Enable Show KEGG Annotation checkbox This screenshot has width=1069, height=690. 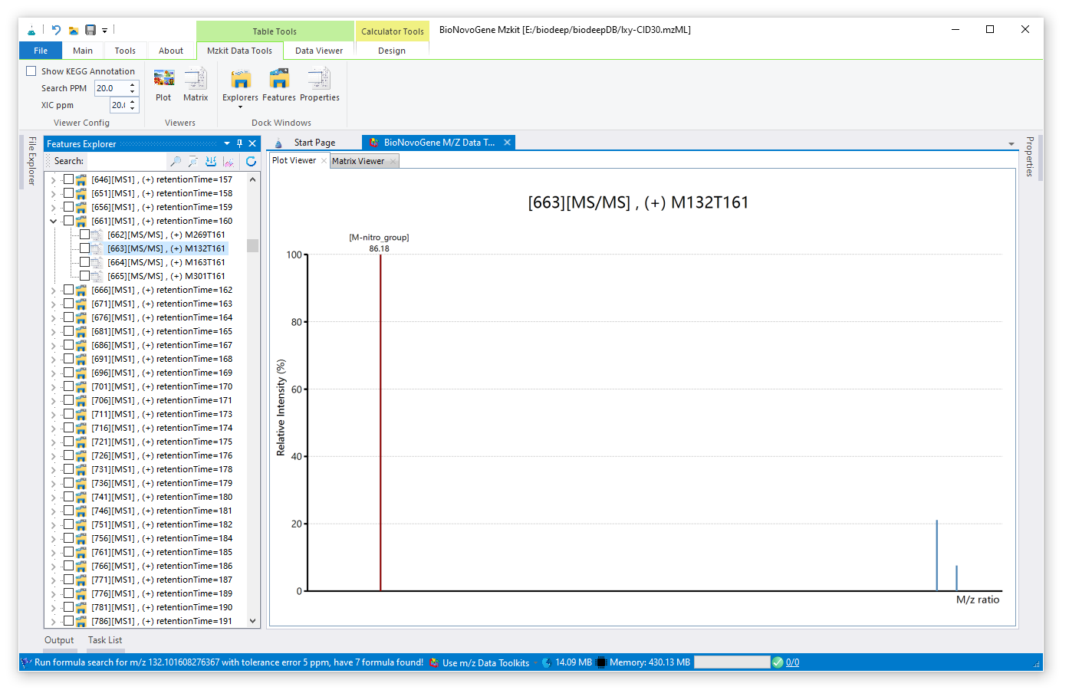31,71
